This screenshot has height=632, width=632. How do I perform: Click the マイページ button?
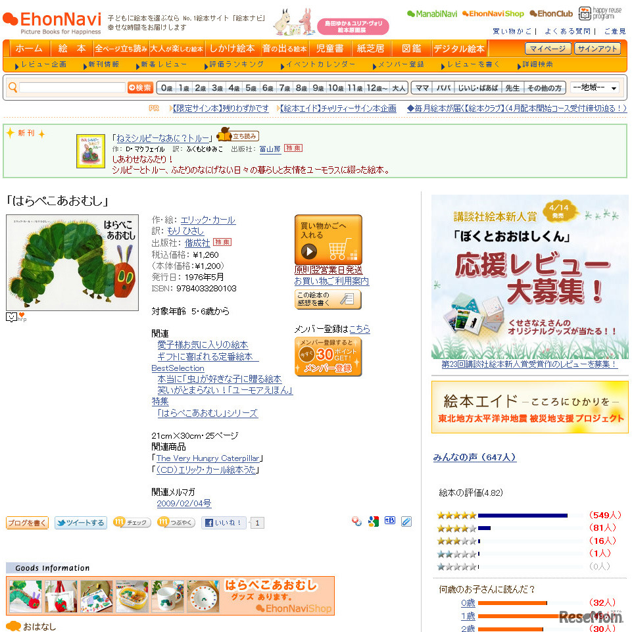547,49
